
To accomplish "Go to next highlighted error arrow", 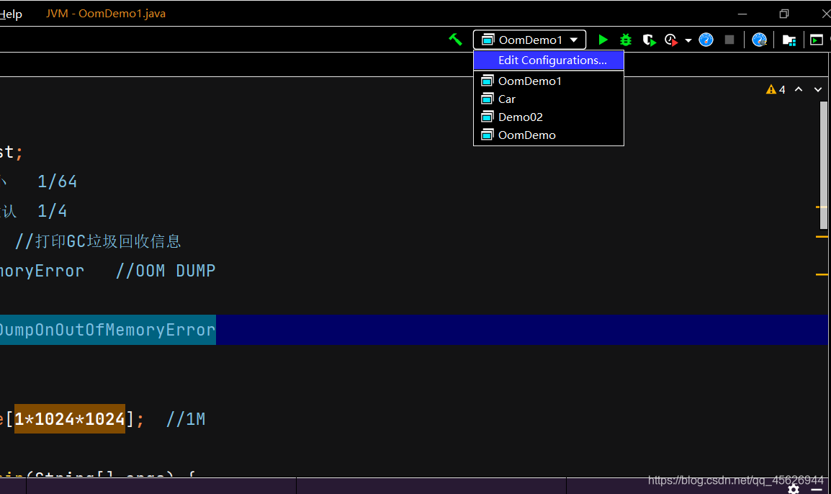I will tap(818, 89).
